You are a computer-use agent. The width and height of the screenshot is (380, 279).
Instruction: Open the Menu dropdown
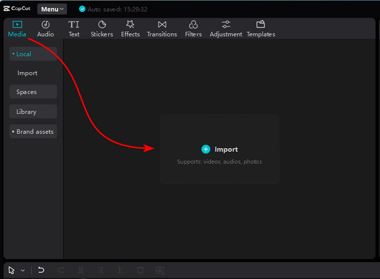(x=52, y=9)
